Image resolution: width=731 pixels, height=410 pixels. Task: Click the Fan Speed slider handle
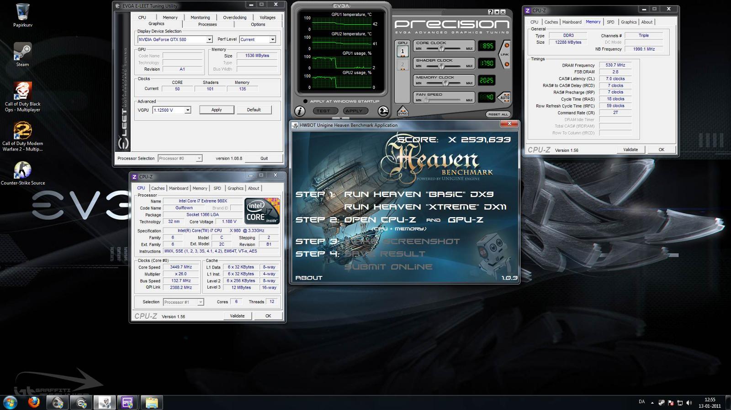coord(426,100)
